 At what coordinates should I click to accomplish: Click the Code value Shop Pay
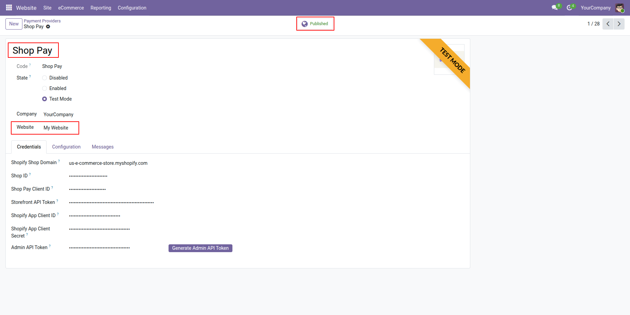click(52, 66)
